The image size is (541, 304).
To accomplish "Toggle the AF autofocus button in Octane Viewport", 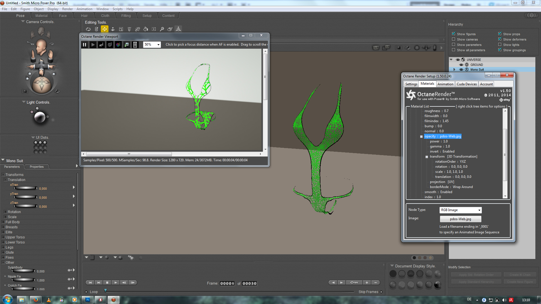I will point(101,45).
